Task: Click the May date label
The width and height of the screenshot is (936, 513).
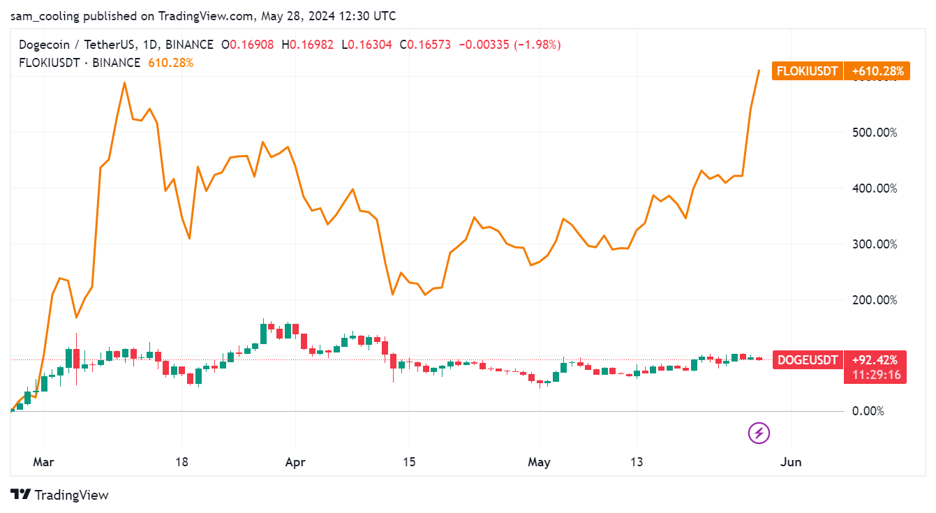Action: tap(539, 462)
